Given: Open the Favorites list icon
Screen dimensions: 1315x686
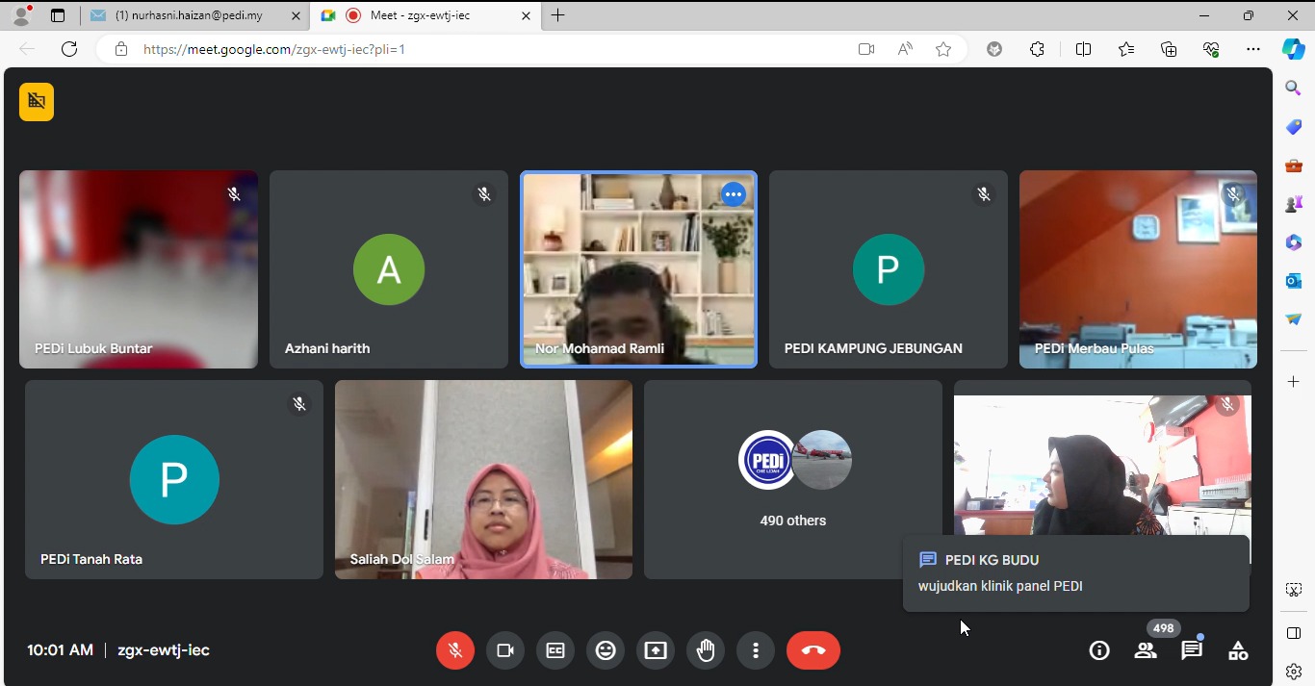Looking at the screenshot, I should pyautogui.click(x=1126, y=49).
